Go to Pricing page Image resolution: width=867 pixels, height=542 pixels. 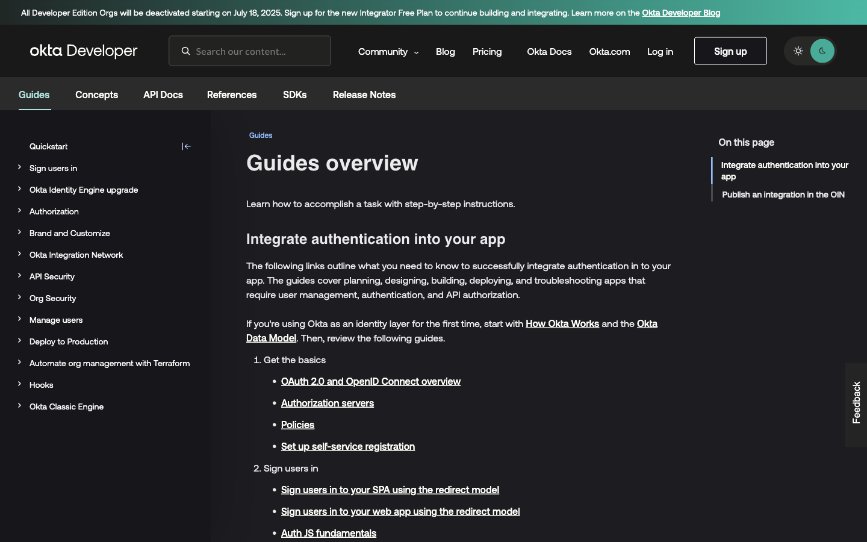[x=487, y=52]
